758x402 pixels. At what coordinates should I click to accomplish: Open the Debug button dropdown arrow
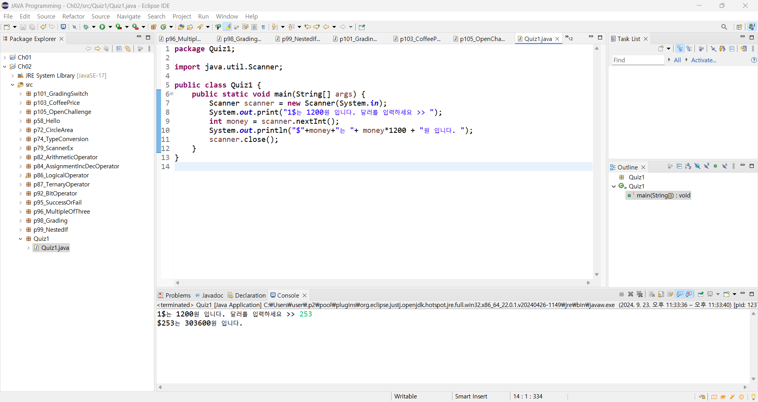(x=94, y=27)
